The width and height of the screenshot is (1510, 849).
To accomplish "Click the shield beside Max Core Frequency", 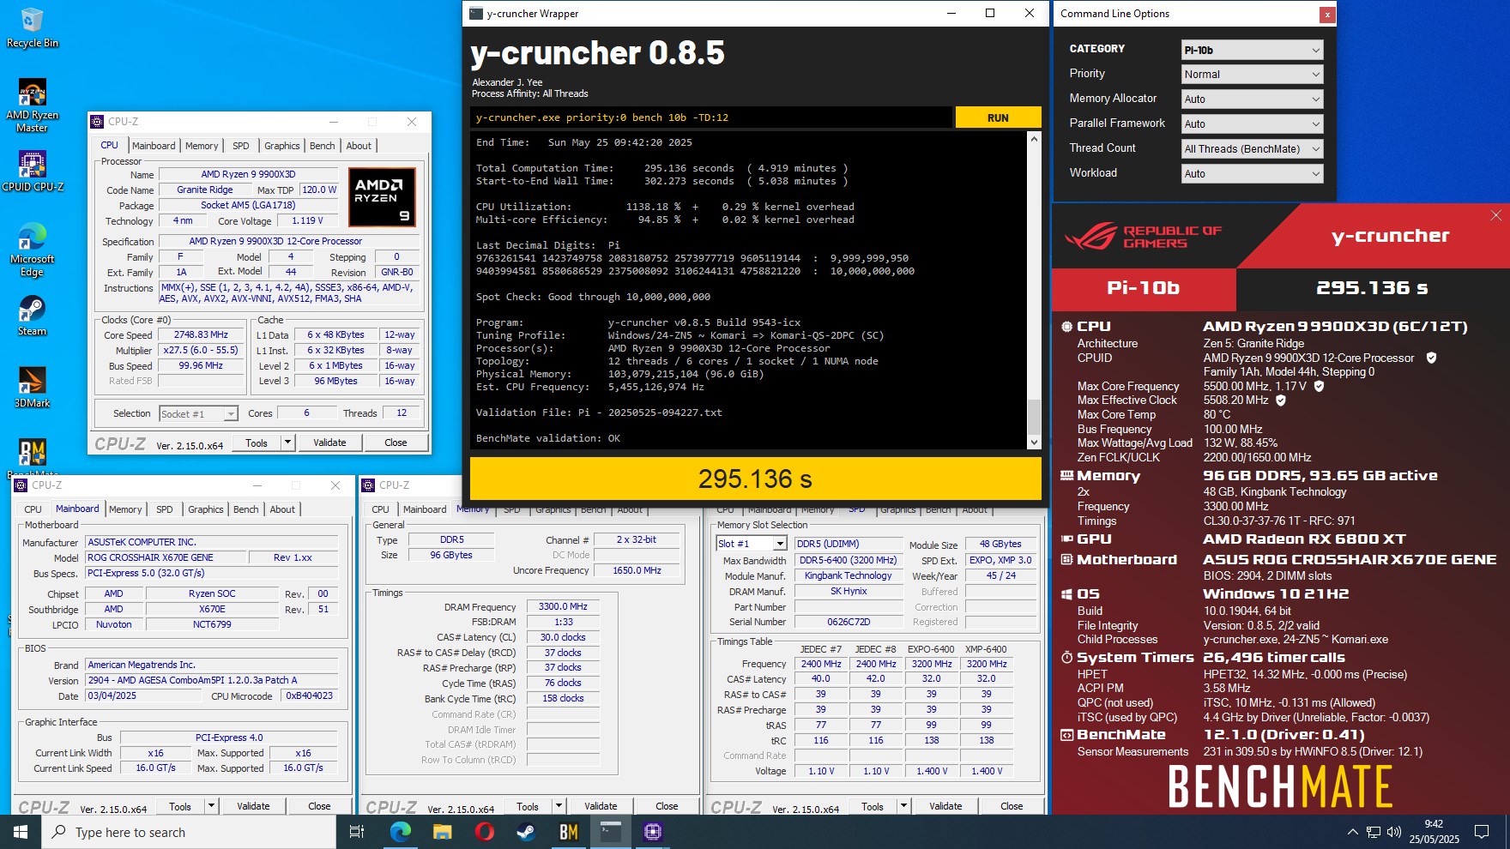I will click(x=1319, y=386).
